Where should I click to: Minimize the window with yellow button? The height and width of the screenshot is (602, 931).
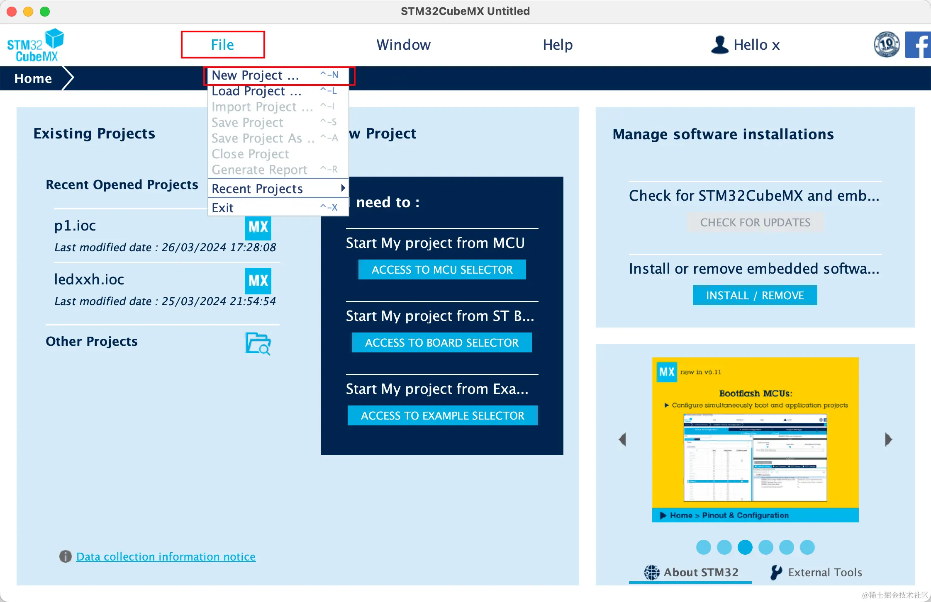pos(28,11)
